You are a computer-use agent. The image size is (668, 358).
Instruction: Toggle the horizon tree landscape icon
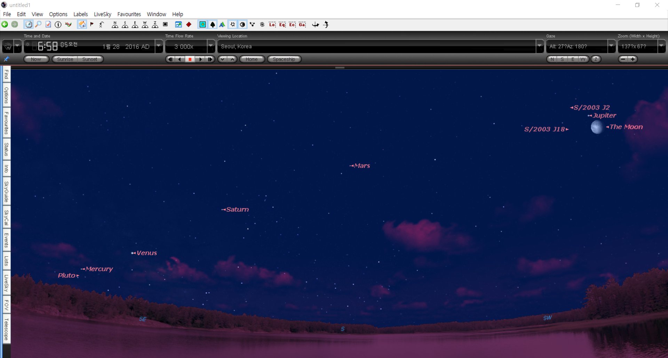click(x=213, y=24)
